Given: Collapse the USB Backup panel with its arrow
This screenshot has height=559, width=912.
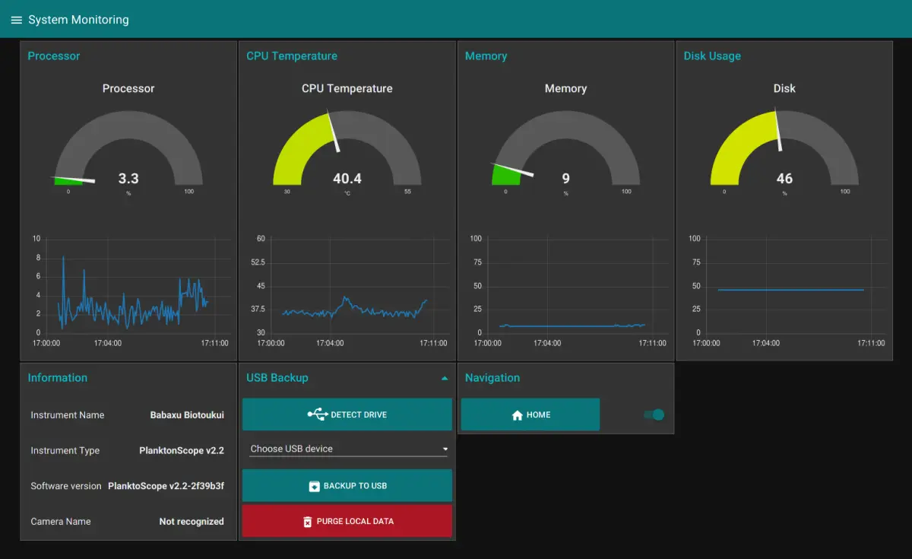Looking at the screenshot, I should [444, 377].
